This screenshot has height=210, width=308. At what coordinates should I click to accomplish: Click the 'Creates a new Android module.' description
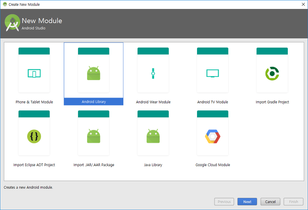point(28,187)
